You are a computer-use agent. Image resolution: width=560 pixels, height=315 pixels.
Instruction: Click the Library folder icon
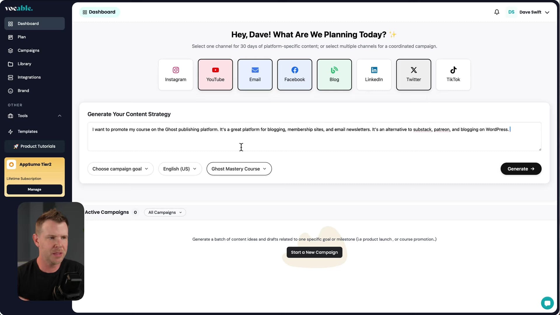pyautogui.click(x=10, y=64)
